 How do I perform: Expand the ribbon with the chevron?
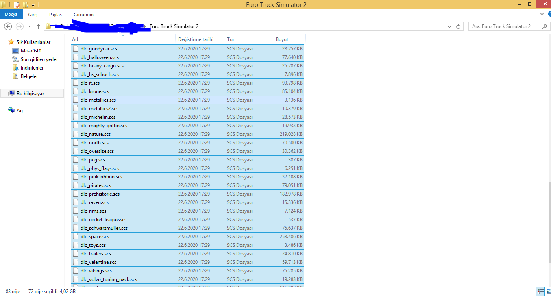pos(542,14)
